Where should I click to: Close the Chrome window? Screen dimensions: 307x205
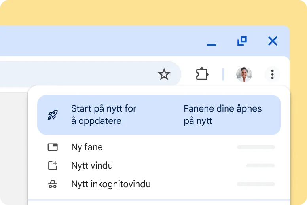(273, 41)
